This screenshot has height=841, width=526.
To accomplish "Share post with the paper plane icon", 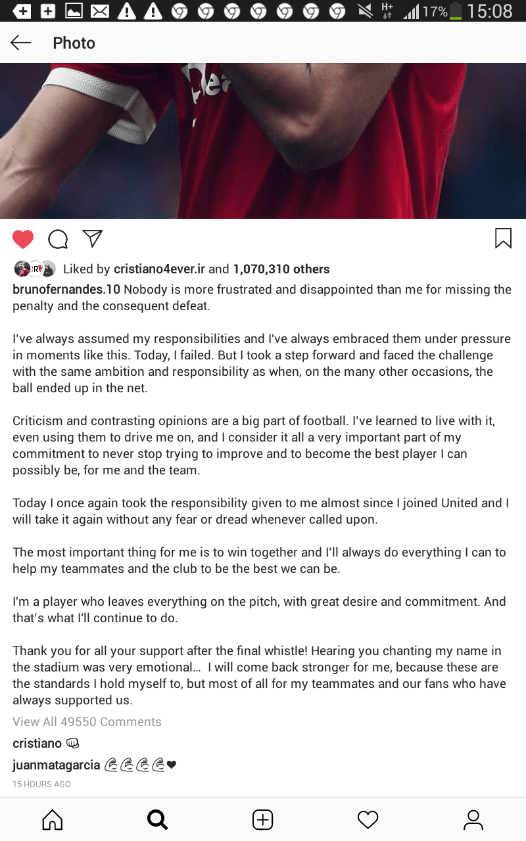I will pyautogui.click(x=93, y=239).
